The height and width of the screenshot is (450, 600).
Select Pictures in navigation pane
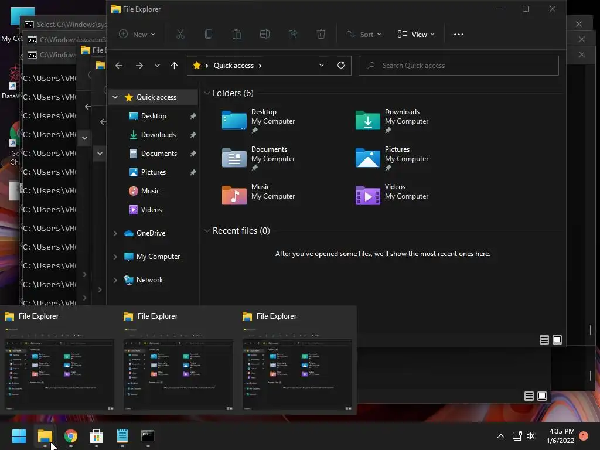pyautogui.click(x=154, y=172)
